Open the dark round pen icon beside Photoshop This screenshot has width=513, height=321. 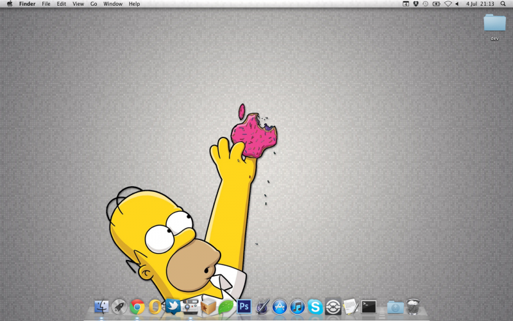click(x=262, y=307)
